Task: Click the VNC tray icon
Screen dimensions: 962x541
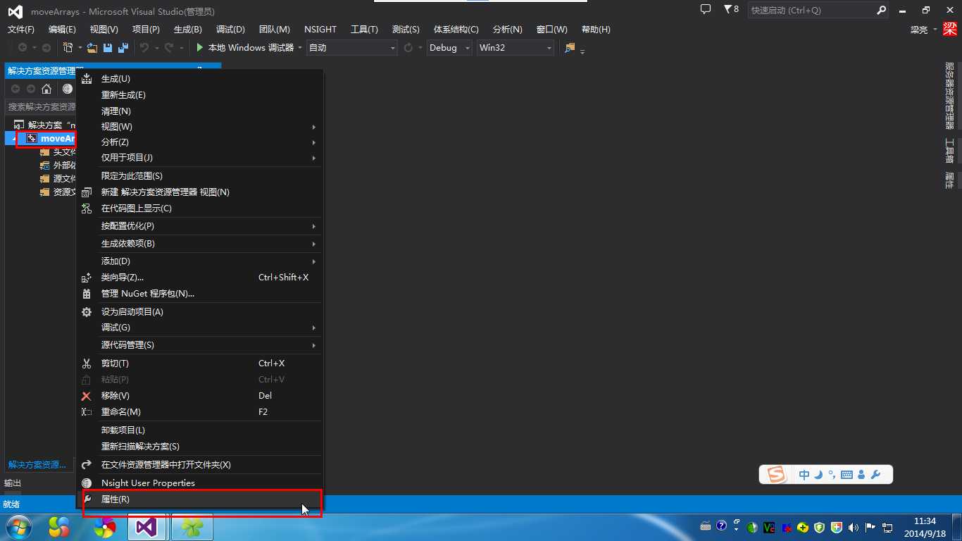Action: 769,527
